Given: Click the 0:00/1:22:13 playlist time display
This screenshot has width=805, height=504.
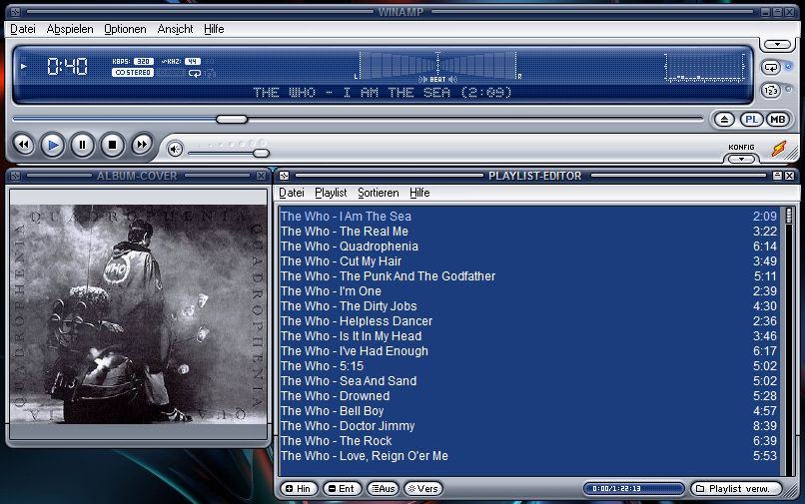Looking at the screenshot, I should (x=633, y=489).
